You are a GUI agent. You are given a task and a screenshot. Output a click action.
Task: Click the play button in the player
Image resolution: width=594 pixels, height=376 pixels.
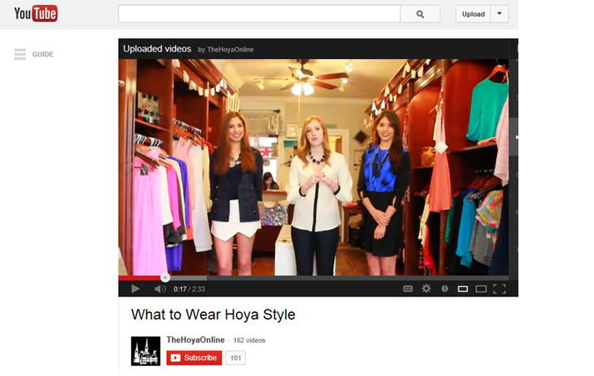tap(135, 289)
